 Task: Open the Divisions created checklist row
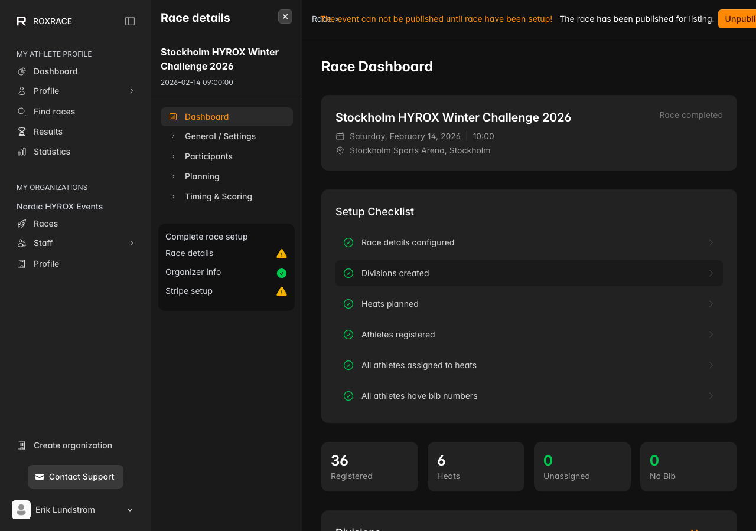pyautogui.click(x=529, y=273)
